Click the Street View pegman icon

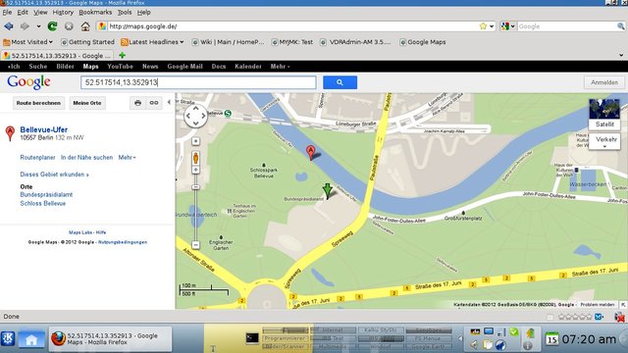click(195, 158)
